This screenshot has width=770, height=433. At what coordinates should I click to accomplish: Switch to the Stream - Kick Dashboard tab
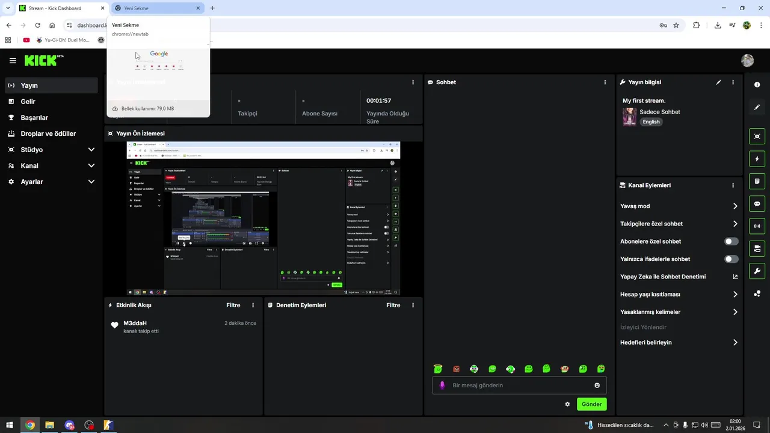(x=62, y=8)
